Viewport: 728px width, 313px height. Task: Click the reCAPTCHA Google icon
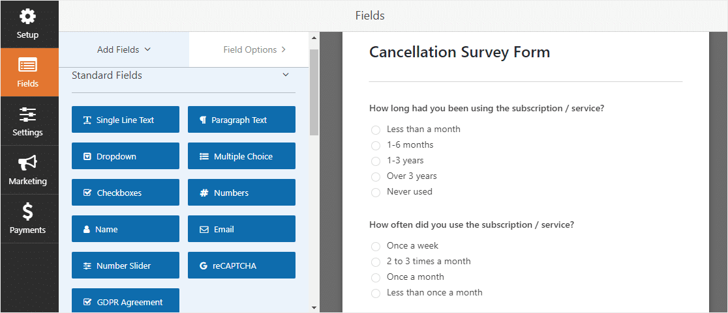[203, 265]
